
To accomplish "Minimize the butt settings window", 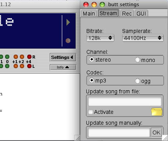I will pyautogui.click(x=94, y=5).
